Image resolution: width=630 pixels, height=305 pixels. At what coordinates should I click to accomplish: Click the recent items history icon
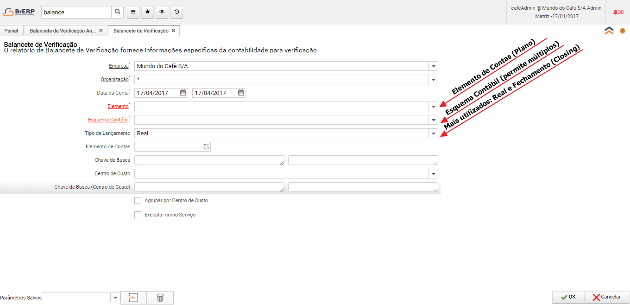(x=176, y=12)
